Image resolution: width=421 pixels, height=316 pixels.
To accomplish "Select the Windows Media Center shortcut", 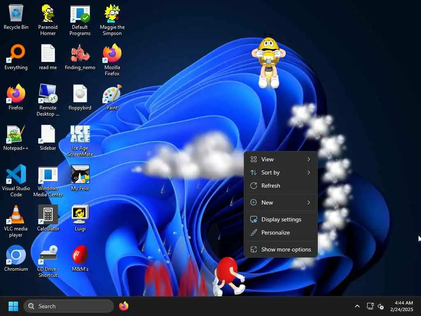I will [x=48, y=181].
